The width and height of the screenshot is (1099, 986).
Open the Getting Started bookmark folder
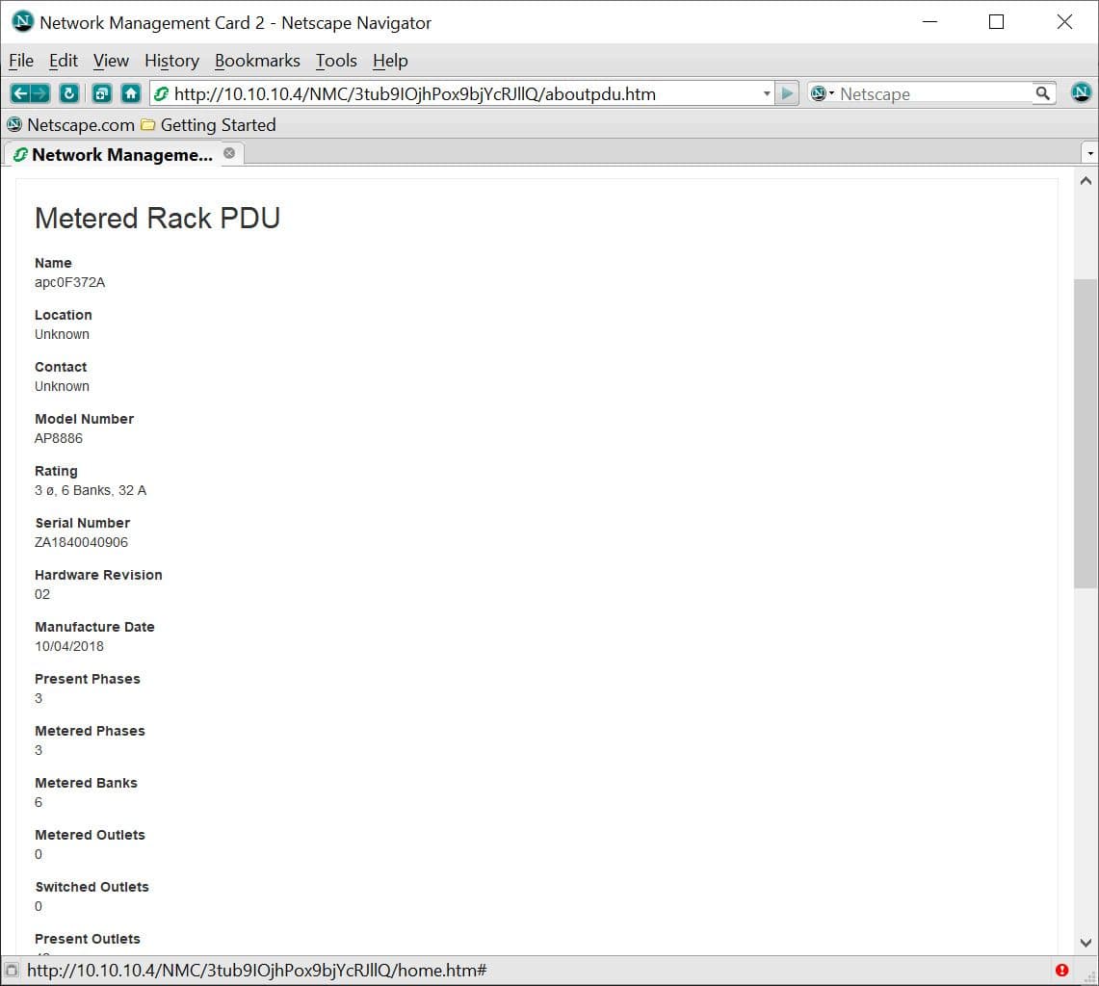coord(208,125)
